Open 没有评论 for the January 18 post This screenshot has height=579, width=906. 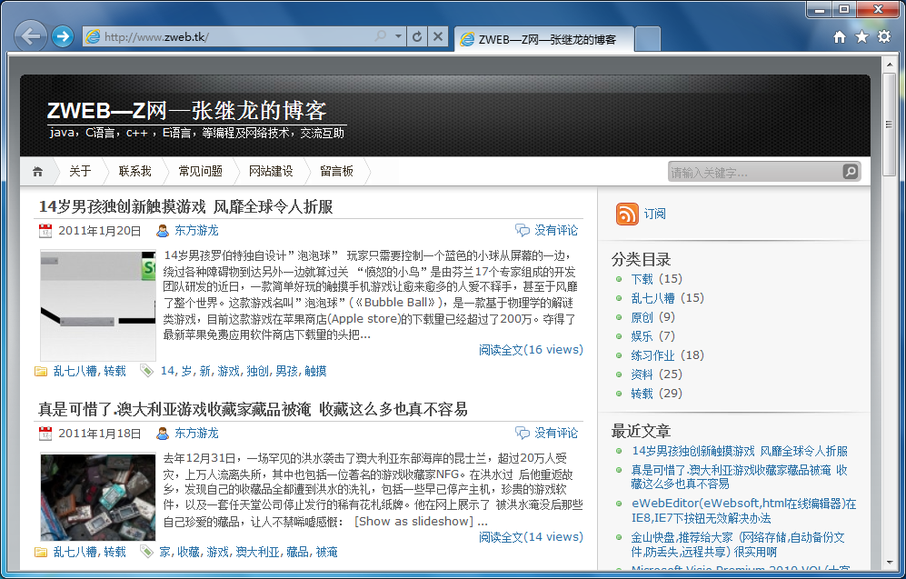(x=556, y=434)
